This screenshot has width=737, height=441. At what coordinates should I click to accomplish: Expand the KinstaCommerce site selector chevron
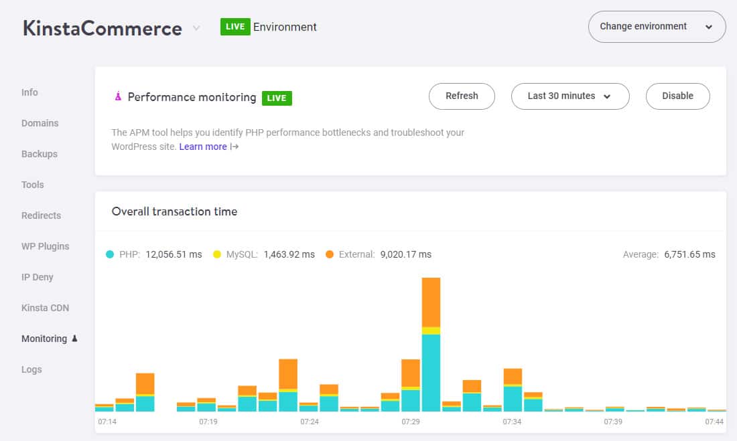pyautogui.click(x=195, y=28)
